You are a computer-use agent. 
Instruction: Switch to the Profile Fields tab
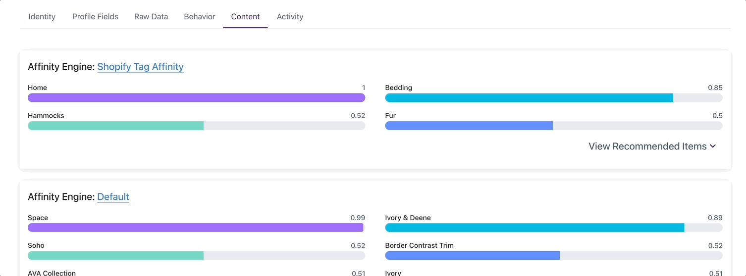(95, 16)
